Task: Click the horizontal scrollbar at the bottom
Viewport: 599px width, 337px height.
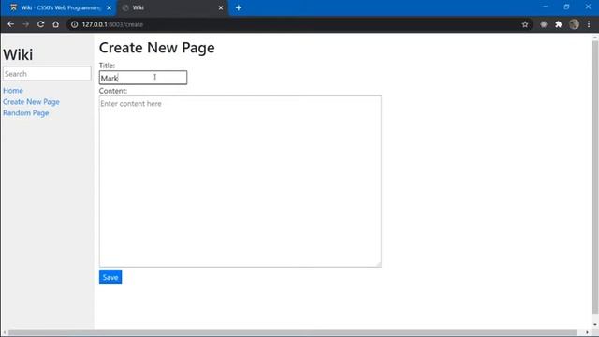Action: [x=292, y=332]
